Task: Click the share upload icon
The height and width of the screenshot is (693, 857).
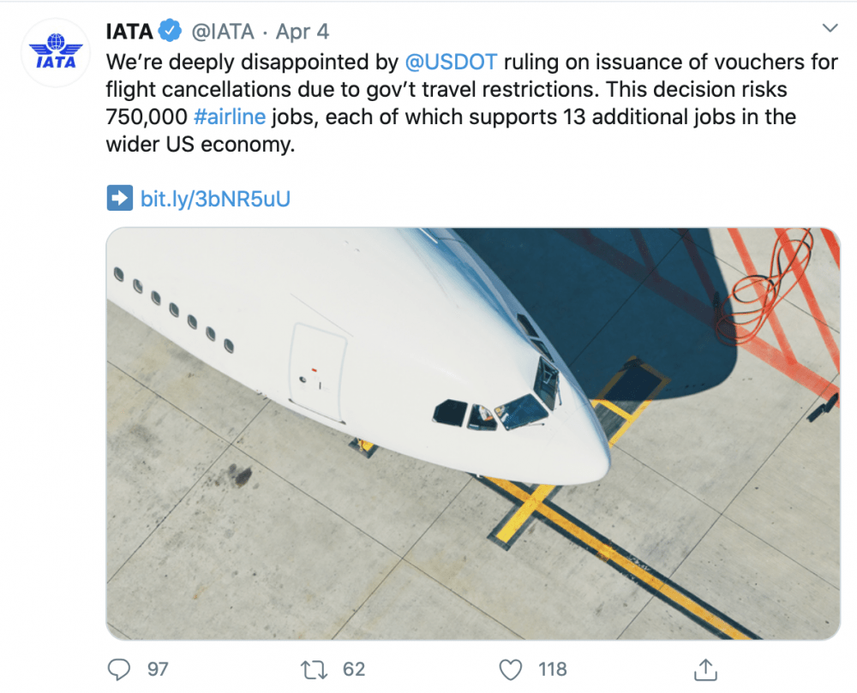Action: pyautogui.click(x=705, y=670)
